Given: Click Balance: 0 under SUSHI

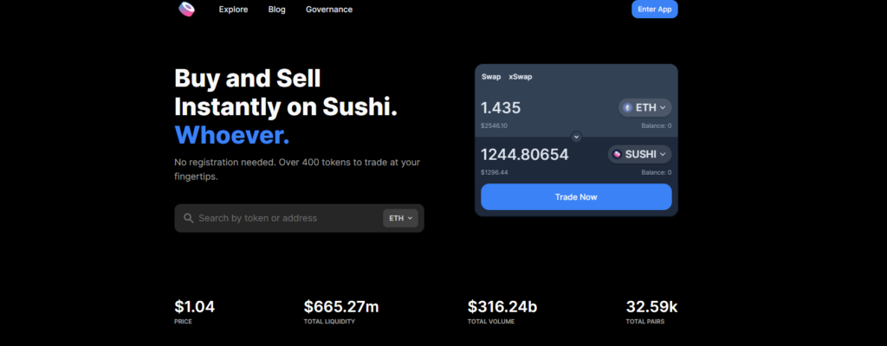Looking at the screenshot, I should 657,172.
